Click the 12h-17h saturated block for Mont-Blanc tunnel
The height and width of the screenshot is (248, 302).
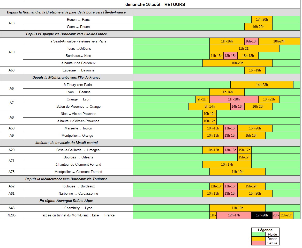coord(234,215)
